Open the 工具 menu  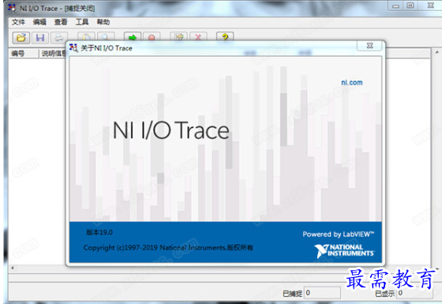[x=82, y=22]
